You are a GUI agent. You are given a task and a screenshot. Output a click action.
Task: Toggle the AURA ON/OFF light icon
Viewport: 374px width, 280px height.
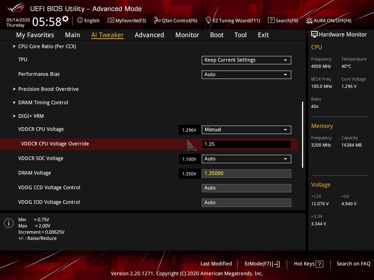[x=309, y=20]
